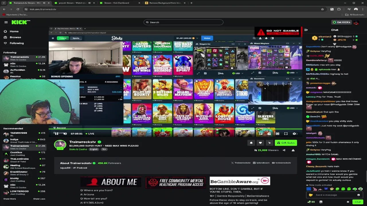Open the emote picker in chat
Image resolution: width=367 pixels, height=206 pixels.
pyautogui.click(x=358, y=195)
